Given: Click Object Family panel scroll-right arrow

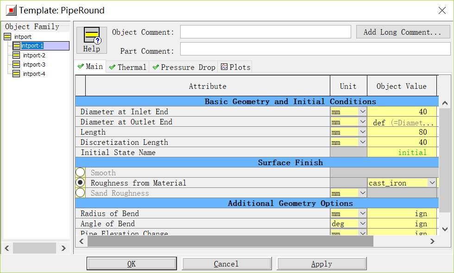Looking at the screenshot, I should pos(63,248).
